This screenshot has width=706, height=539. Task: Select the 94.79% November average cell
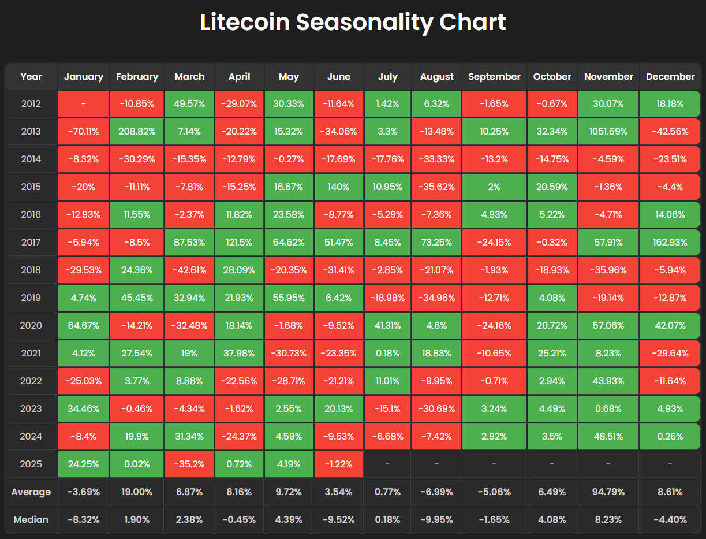[608, 492]
